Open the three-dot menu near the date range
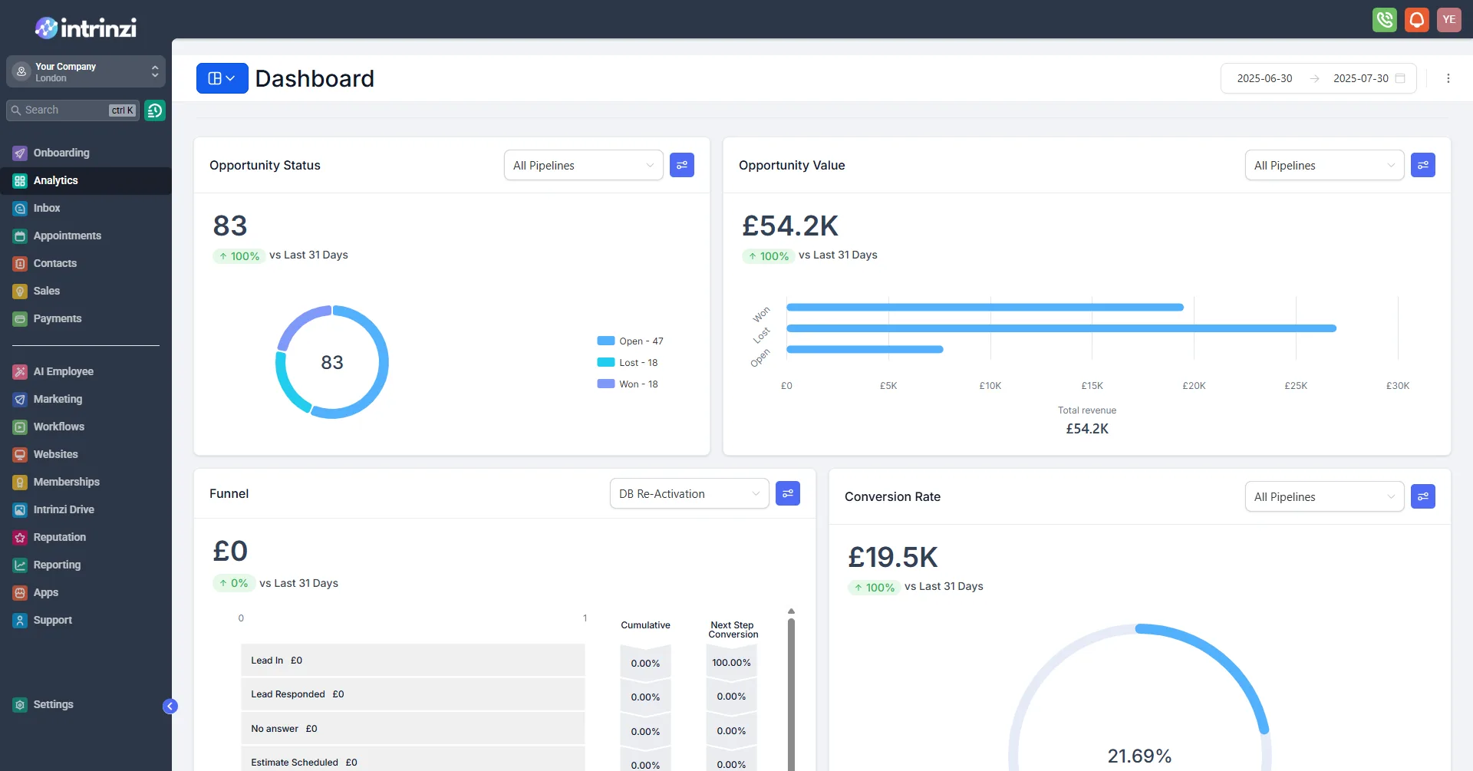Screen dimensions: 1473x771 (x=1448, y=78)
